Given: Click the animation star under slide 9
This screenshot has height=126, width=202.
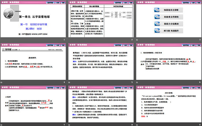Looking at the screenshot, I should tap(137, 125).
